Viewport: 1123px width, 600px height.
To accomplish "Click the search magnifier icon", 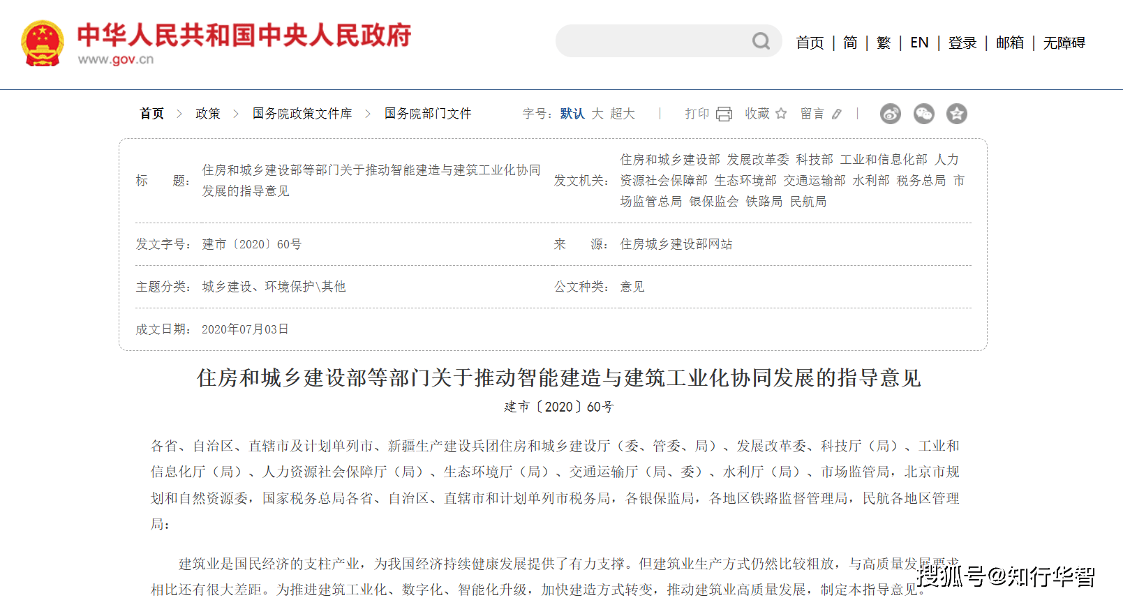I will [761, 41].
